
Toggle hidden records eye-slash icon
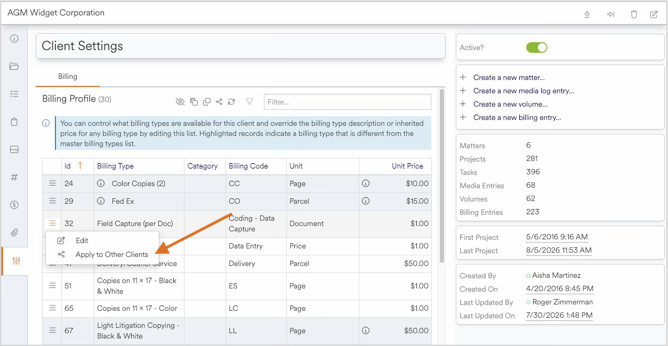point(180,101)
